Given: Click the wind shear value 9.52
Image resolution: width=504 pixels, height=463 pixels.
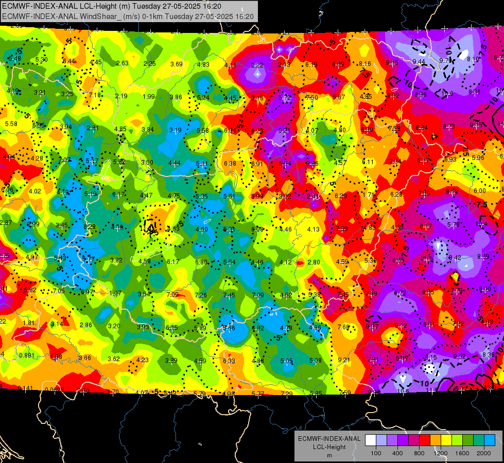Looking at the screenshot, I should [x=460, y=356].
